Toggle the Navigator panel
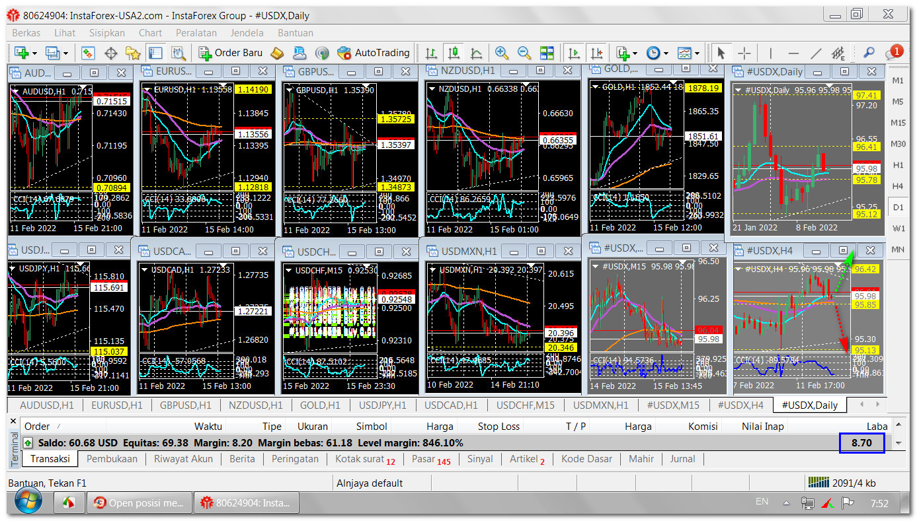Image resolution: width=917 pixels, height=521 pixels. coord(134,53)
